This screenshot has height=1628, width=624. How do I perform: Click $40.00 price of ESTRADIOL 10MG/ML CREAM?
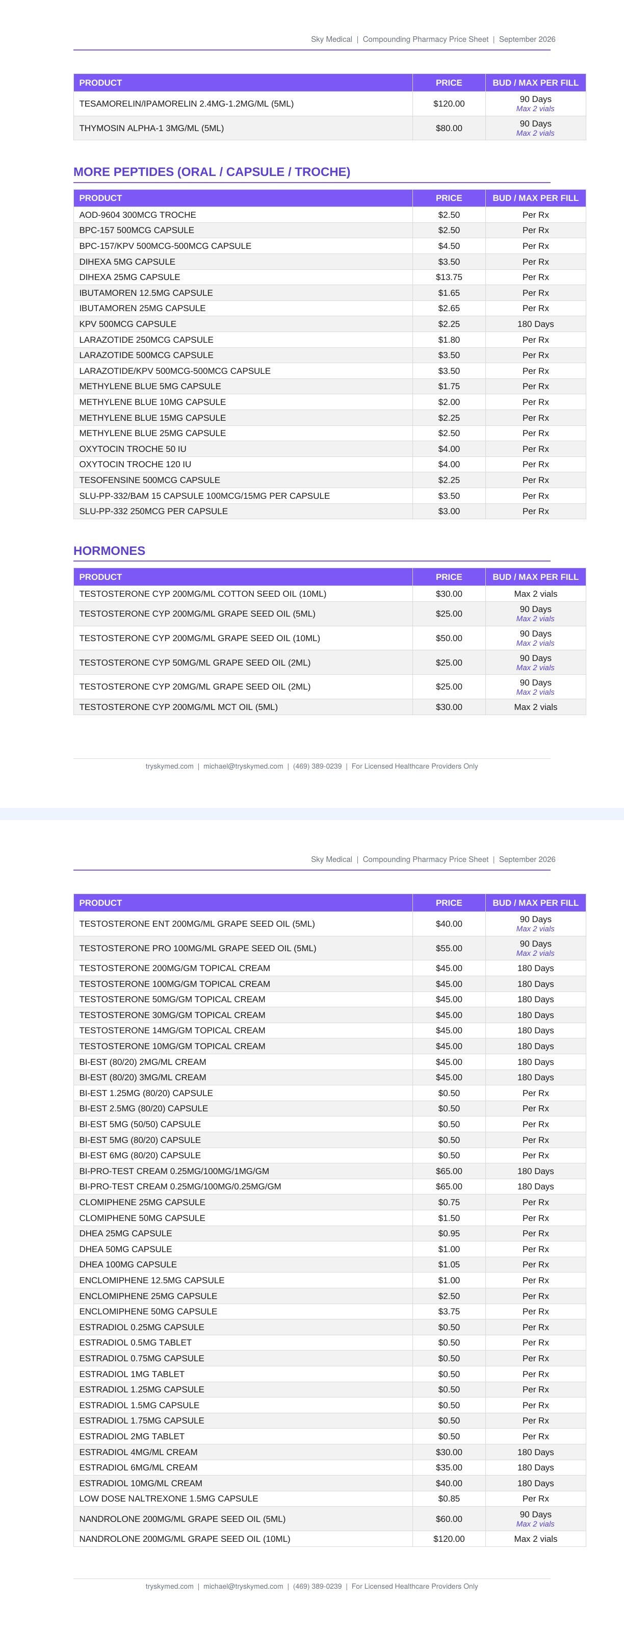449,1483
